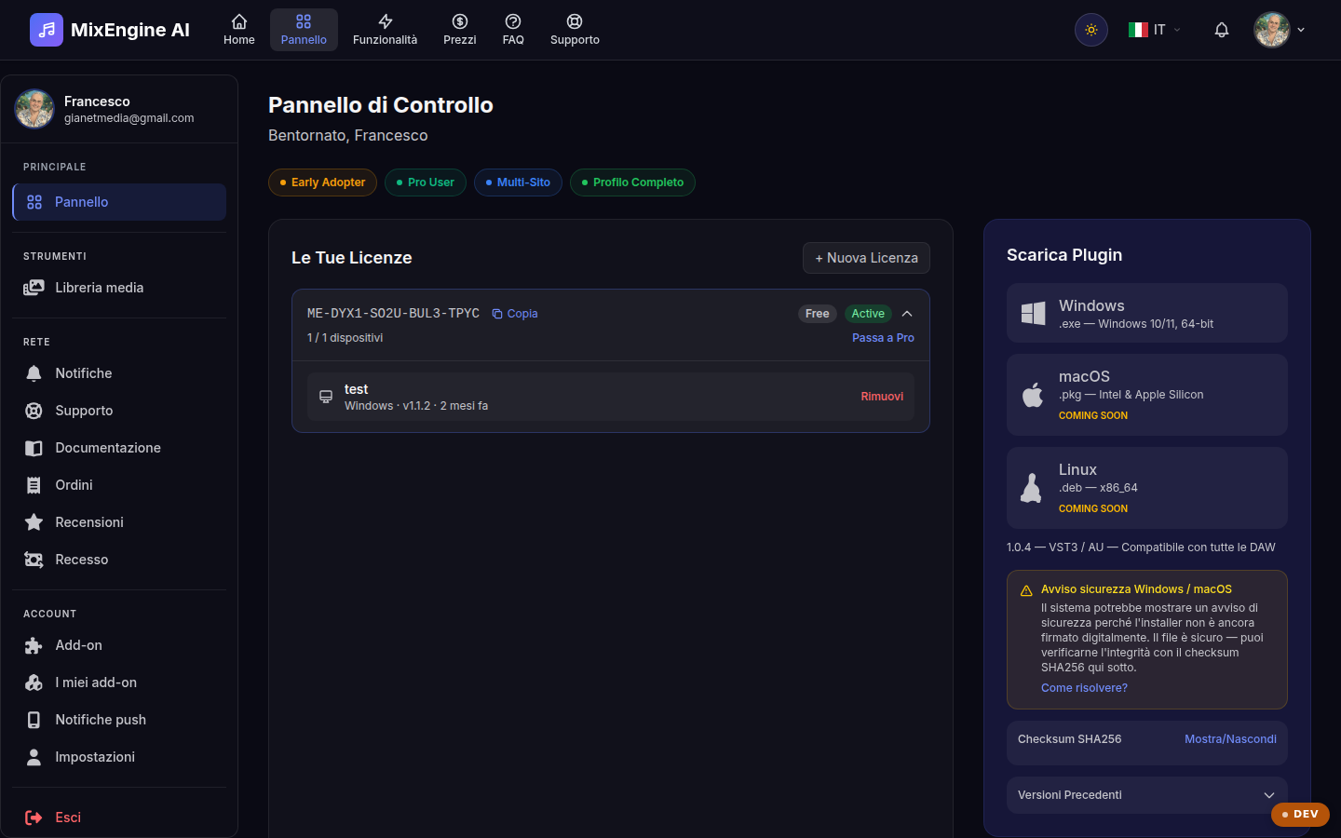The image size is (1341, 838).
Task: Click the macOS .pkg download card text
Action: pyautogui.click(x=1131, y=395)
